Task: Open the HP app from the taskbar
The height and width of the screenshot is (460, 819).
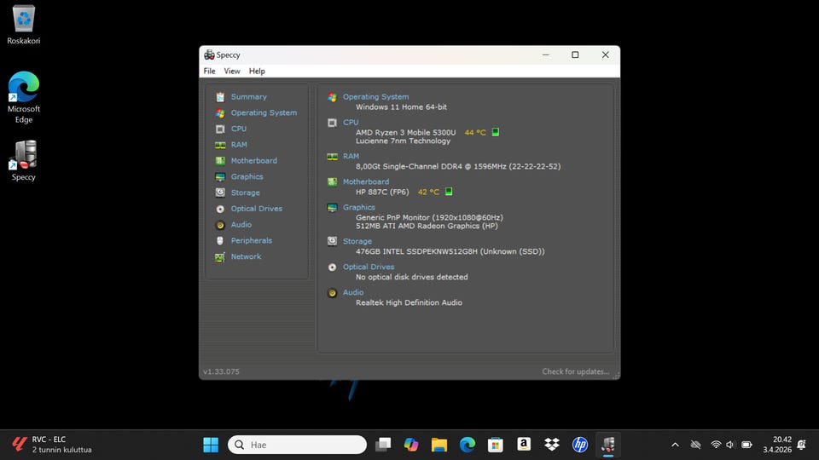Action: pos(580,445)
